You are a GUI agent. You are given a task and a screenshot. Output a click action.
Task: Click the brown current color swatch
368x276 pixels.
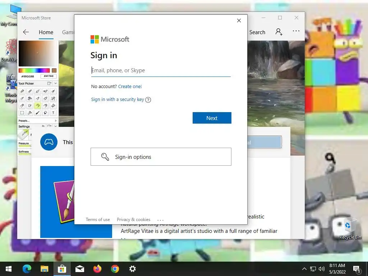[54, 70]
